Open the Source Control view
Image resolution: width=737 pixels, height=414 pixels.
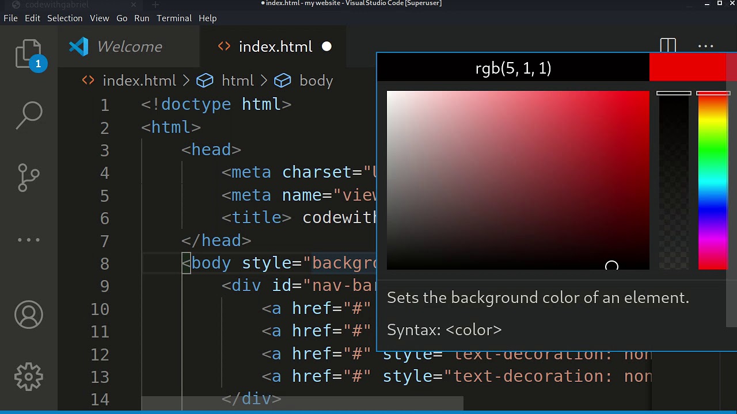click(29, 178)
